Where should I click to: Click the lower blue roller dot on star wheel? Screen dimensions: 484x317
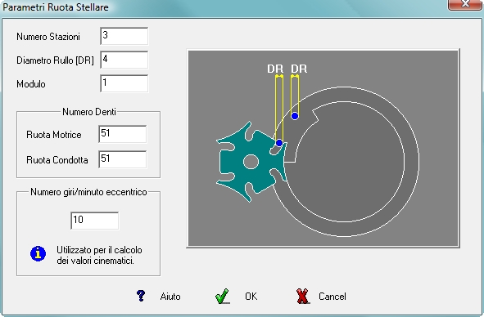coord(279,143)
